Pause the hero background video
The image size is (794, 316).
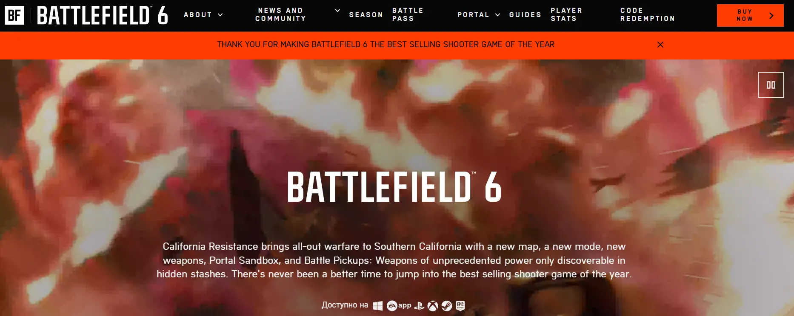click(x=771, y=85)
